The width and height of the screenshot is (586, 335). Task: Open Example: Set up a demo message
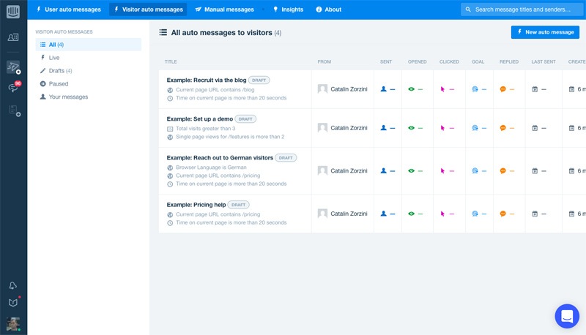tap(199, 119)
